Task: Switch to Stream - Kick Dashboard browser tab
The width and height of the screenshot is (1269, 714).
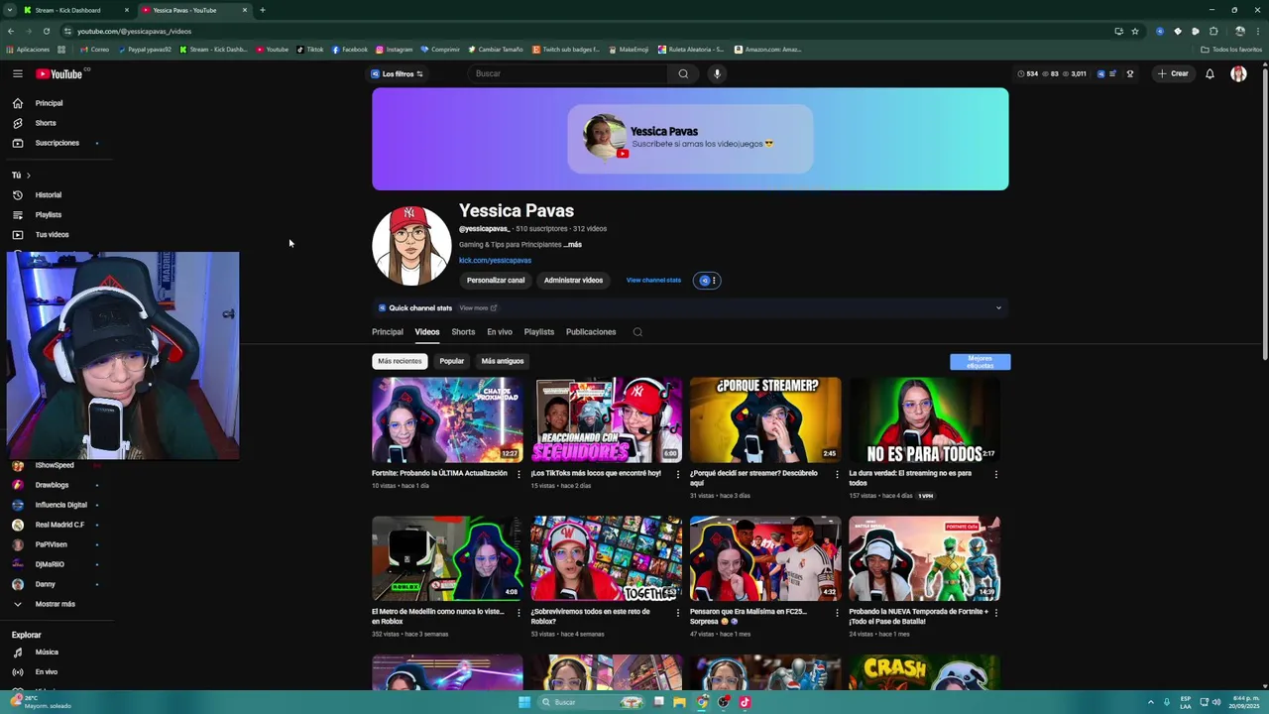Action: (74, 10)
